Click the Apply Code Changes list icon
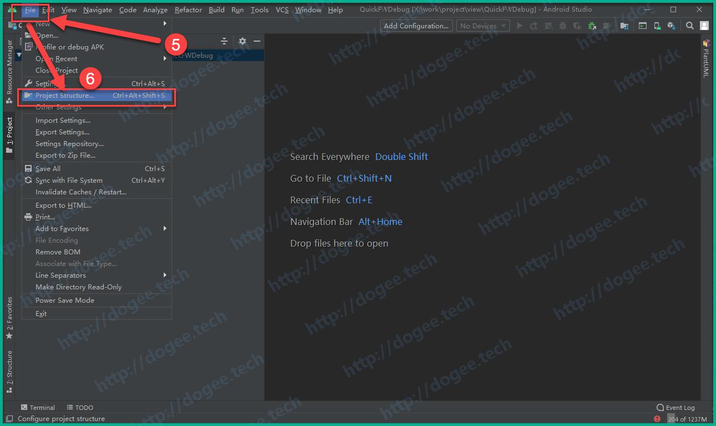Screen dimensions: 716x426 (548, 26)
